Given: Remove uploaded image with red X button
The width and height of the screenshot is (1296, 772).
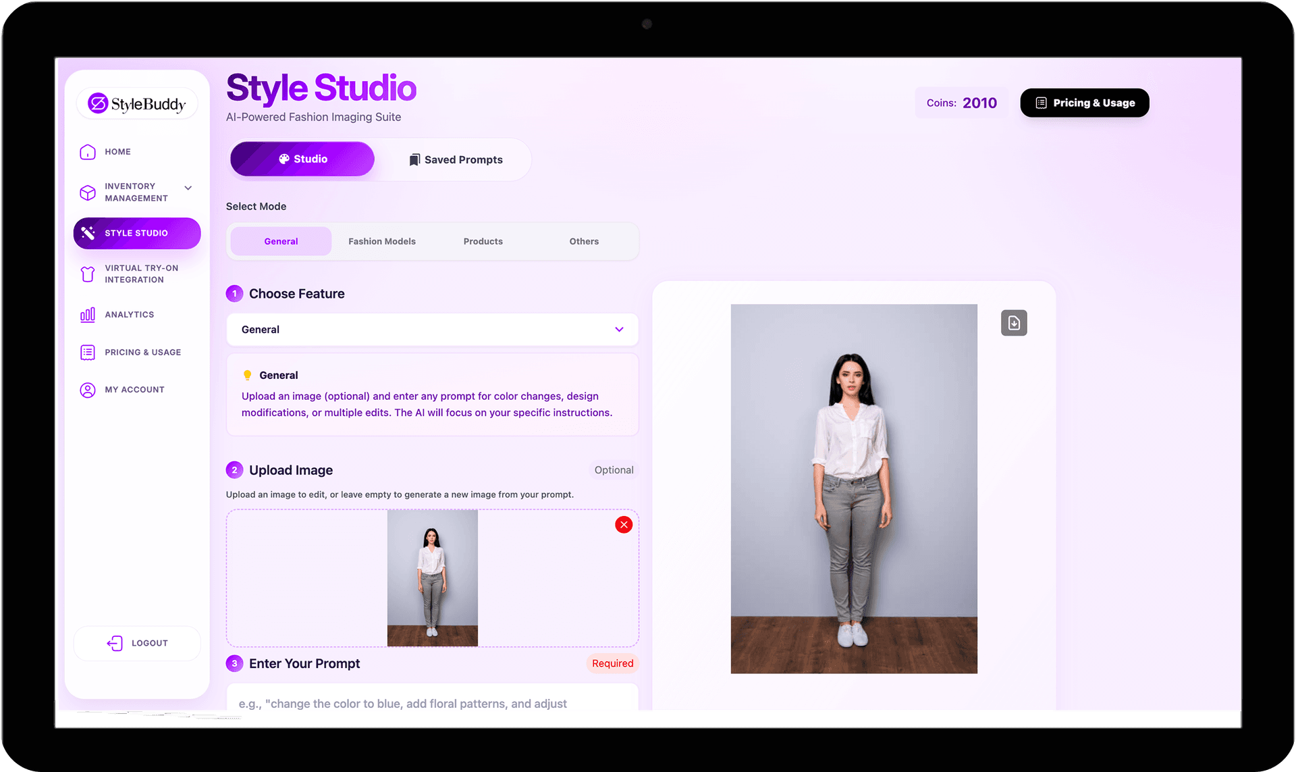Looking at the screenshot, I should tap(624, 525).
